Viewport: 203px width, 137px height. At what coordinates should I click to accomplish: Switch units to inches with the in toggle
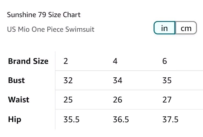pos(165,28)
